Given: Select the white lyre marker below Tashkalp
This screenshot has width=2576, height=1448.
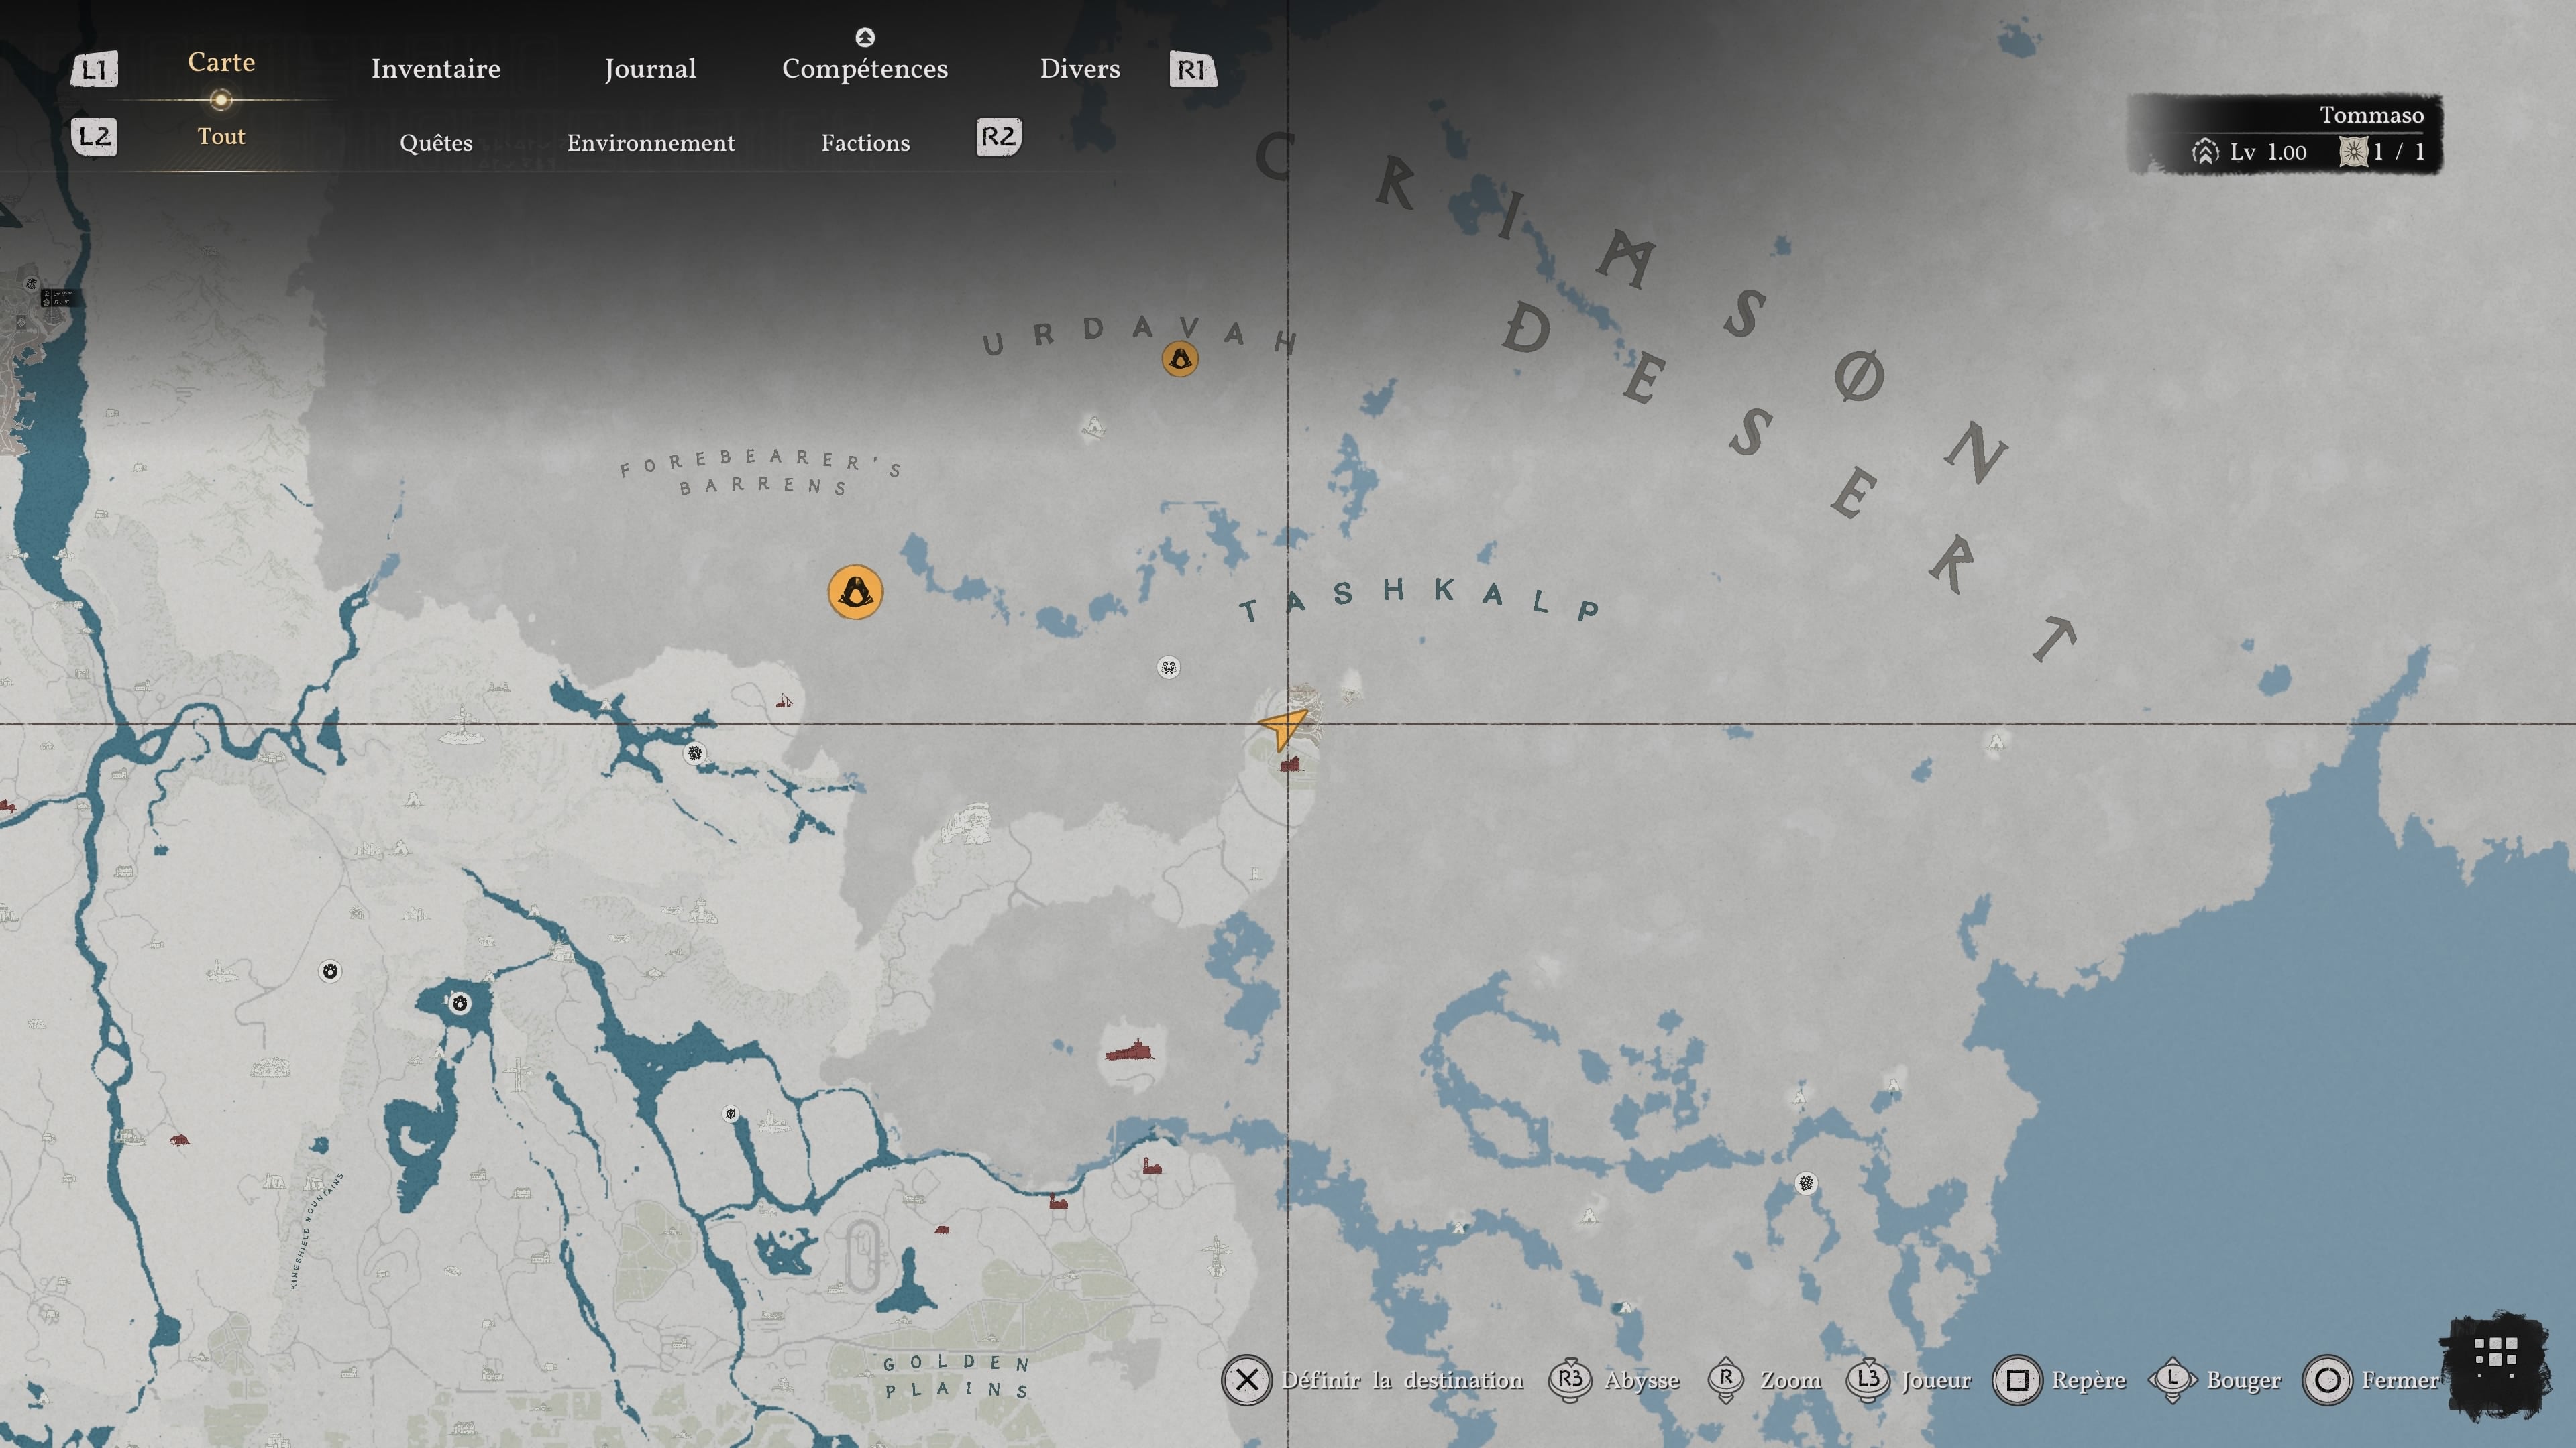Looking at the screenshot, I should click(1168, 666).
